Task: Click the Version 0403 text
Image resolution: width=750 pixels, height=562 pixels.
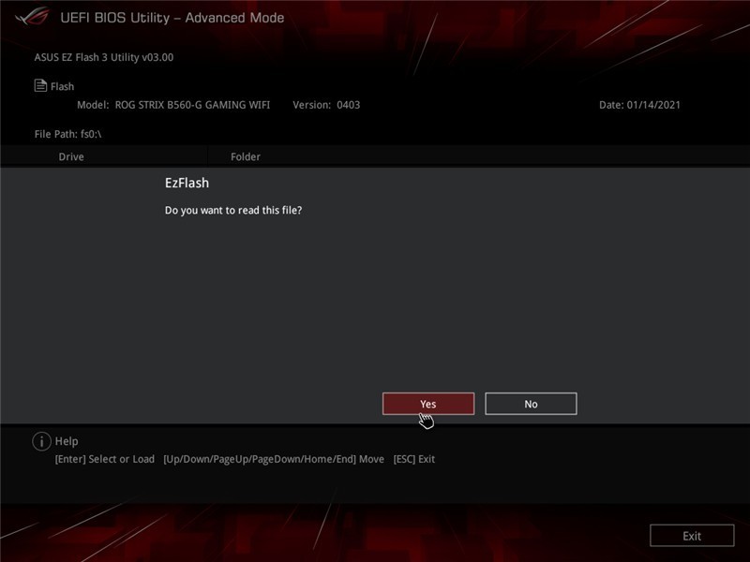Action: tap(326, 105)
